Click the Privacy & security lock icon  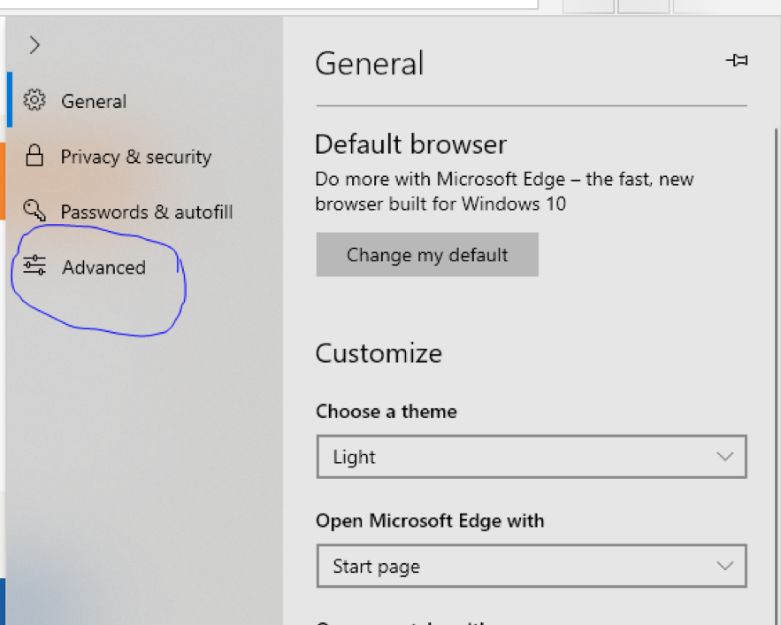point(34,157)
